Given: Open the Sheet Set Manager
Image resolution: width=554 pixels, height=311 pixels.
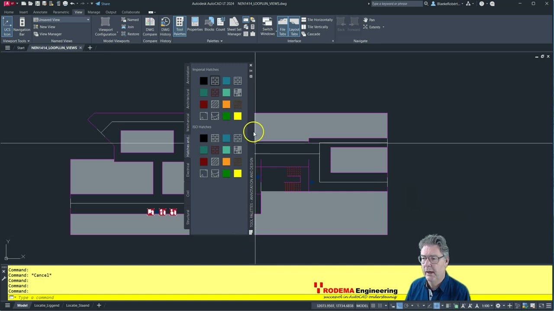Looking at the screenshot, I should point(234,27).
